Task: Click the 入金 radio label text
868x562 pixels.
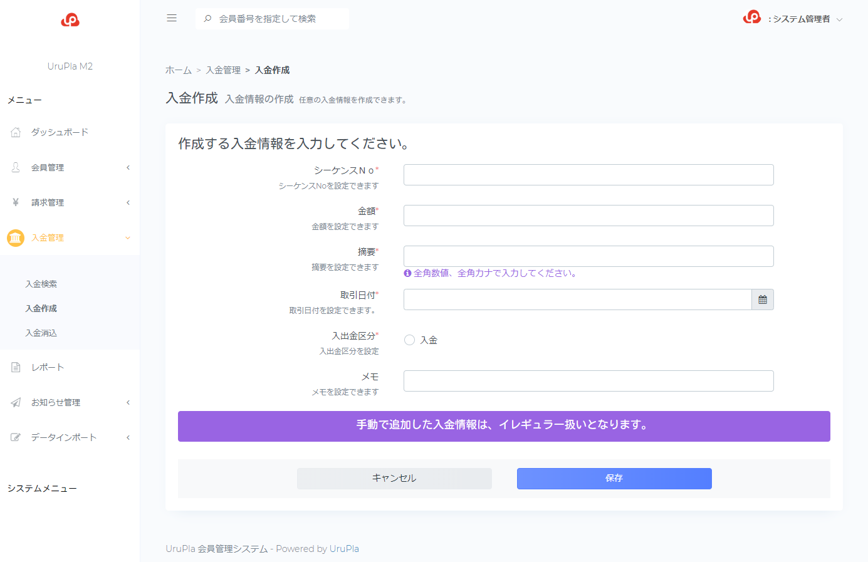Action: coord(429,340)
